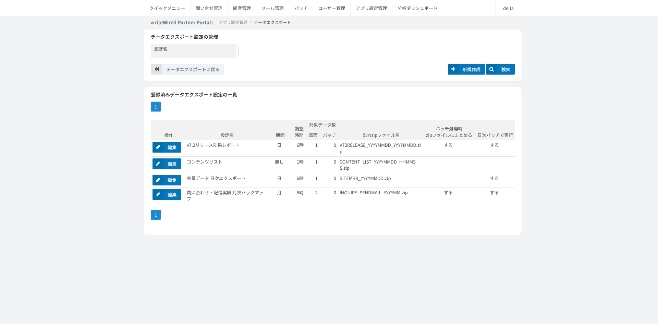Select page 1 in bottom pagination
The height and width of the screenshot is (324, 658).
pos(156,215)
